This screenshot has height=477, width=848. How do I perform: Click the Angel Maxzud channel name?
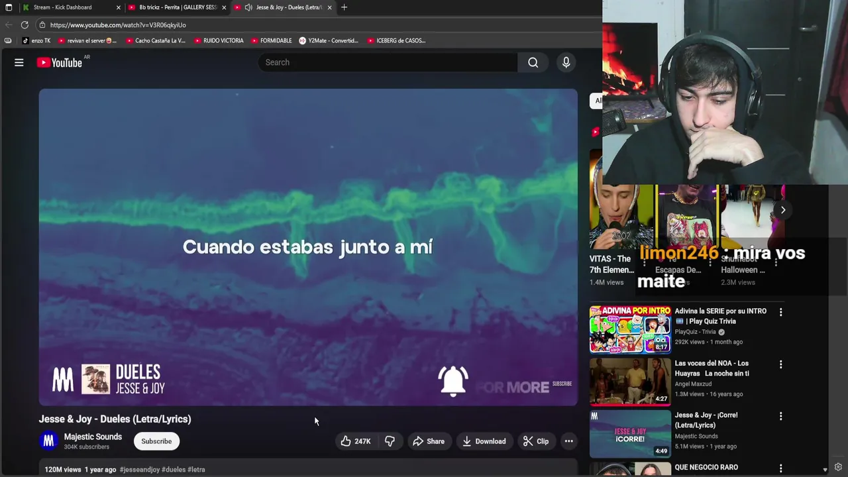pyautogui.click(x=693, y=384)
